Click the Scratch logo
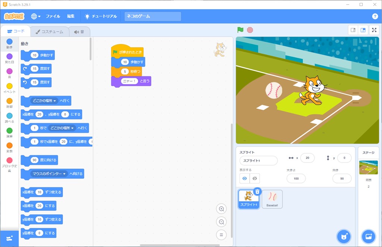Image resolution: width=382 pixels, height=247 pixels. tap(14, 16)
